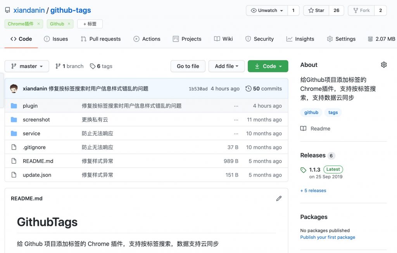Click the README edit pencil icon
The image size is (397, 253).
pyautogui.click(x=279, y=199)
